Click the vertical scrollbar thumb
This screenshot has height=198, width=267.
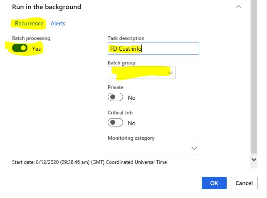(254, 77)
